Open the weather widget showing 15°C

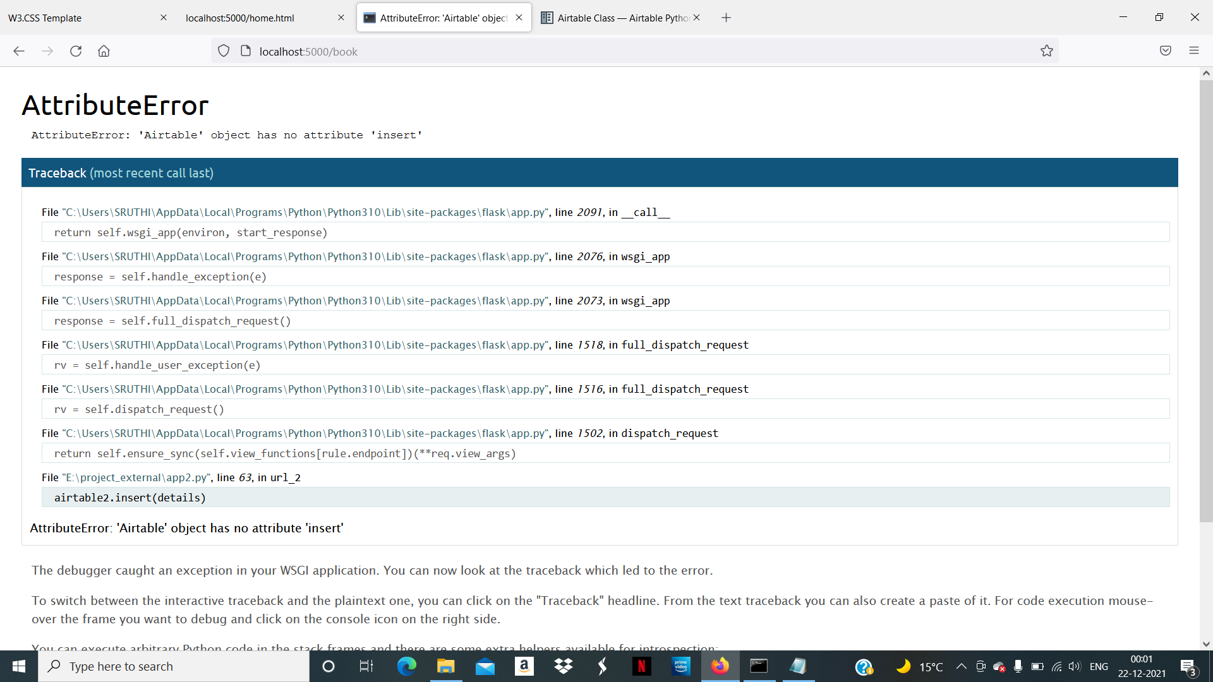coord(920,666)
